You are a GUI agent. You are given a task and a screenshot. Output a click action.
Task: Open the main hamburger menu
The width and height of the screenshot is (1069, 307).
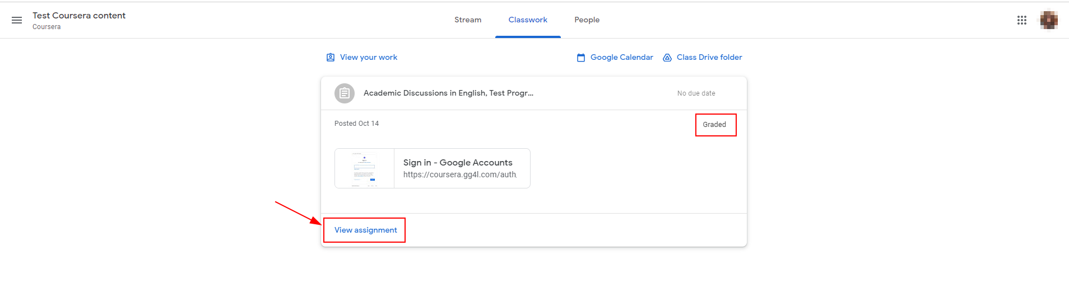click(x=17, y=20)
